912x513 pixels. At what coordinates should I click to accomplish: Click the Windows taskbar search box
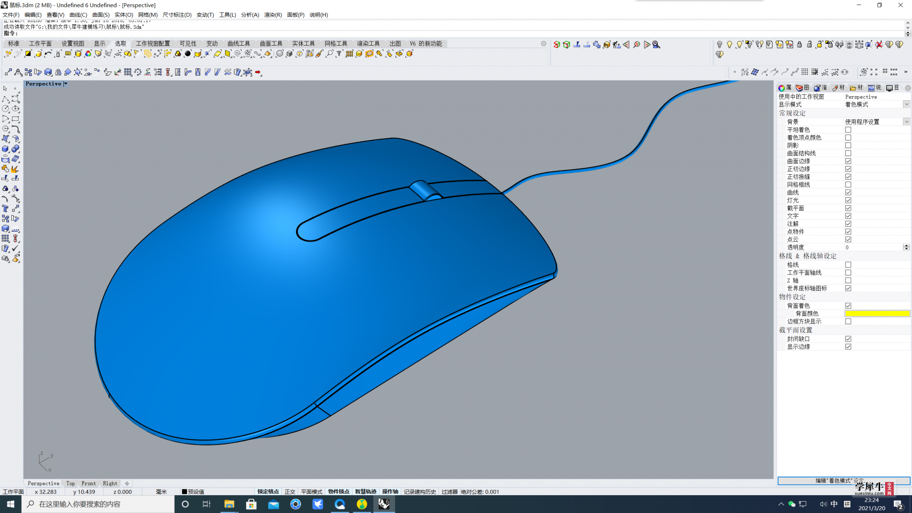[98, 504]
